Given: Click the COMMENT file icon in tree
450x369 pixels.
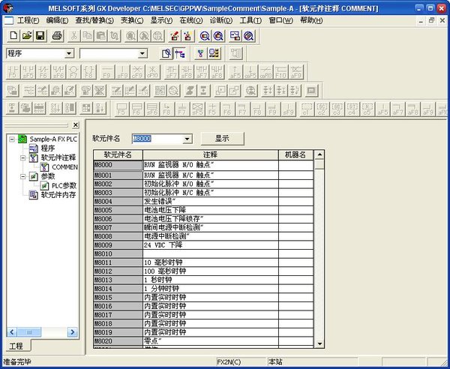Looking at the screenshot, I should 44,167.
